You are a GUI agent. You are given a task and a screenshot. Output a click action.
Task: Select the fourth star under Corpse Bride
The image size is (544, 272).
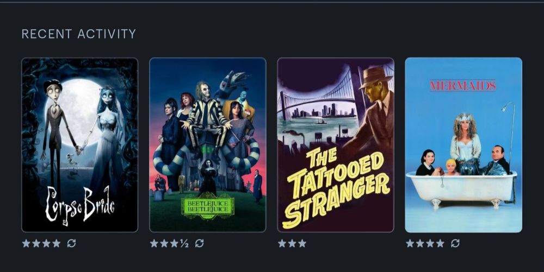(x=56, y=243)
